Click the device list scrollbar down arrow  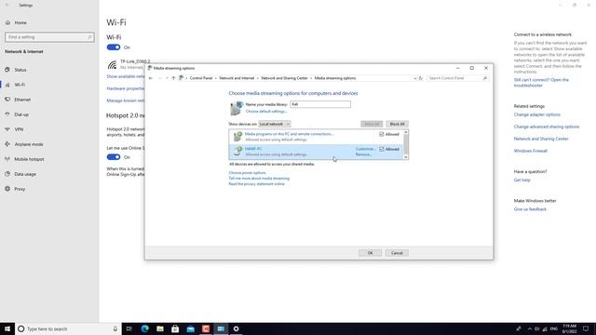pos(406,157)
